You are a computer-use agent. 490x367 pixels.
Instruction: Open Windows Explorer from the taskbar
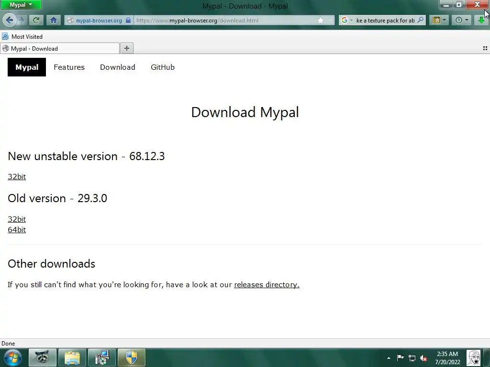pyautogui.click(x=72, y=357)
